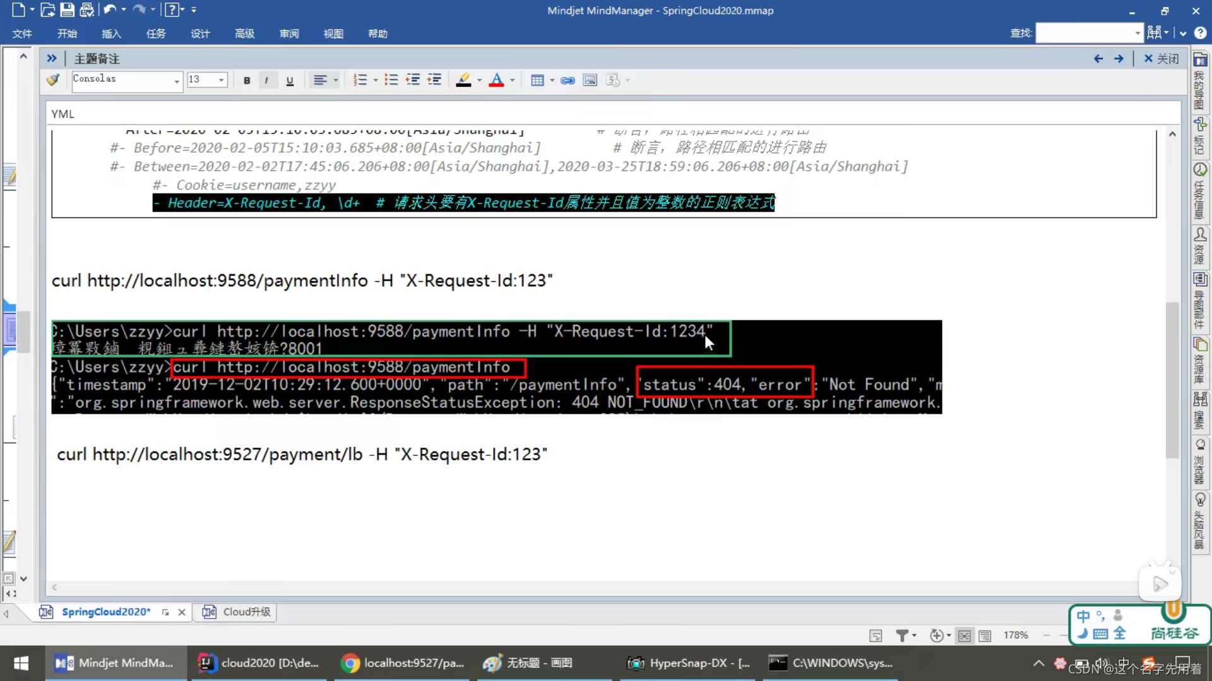Expand the alignment options arrow
Screen dimensions: 1212x681
tap(336, 80)
